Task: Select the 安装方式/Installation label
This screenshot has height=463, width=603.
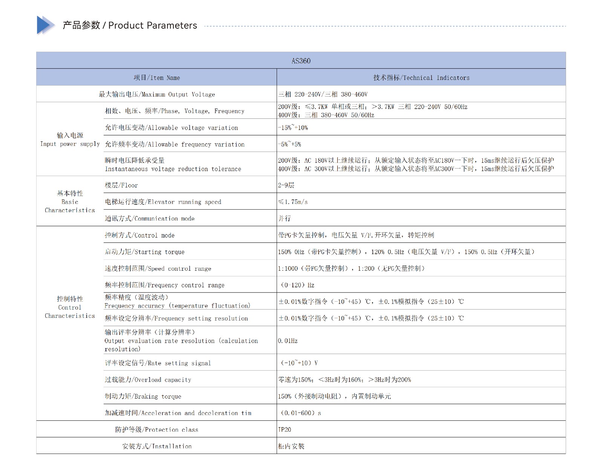Action: click(x=157, y=446)
